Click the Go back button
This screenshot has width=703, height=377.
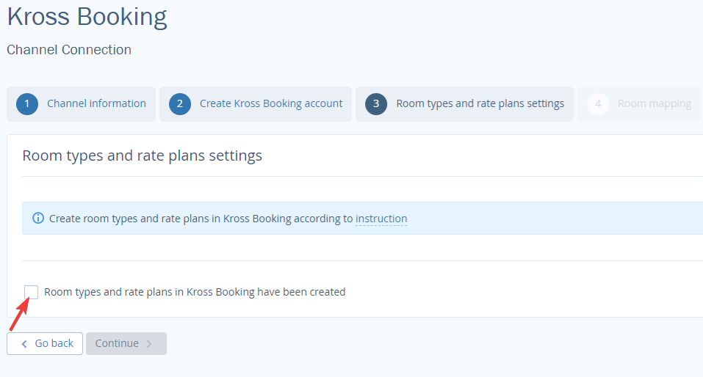coord(45,343)
